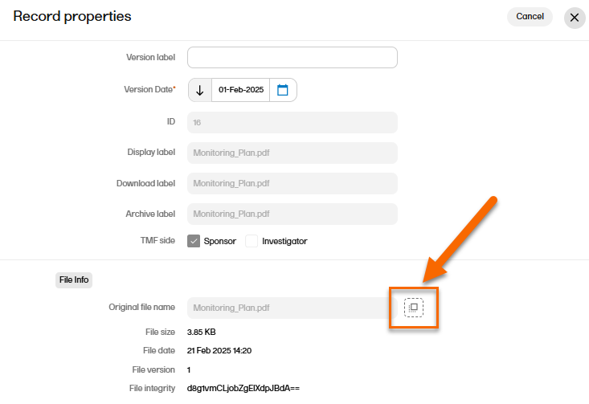Copy the original file name
The width and height of the screenshot is (589, 404).
tap(414, 308)
